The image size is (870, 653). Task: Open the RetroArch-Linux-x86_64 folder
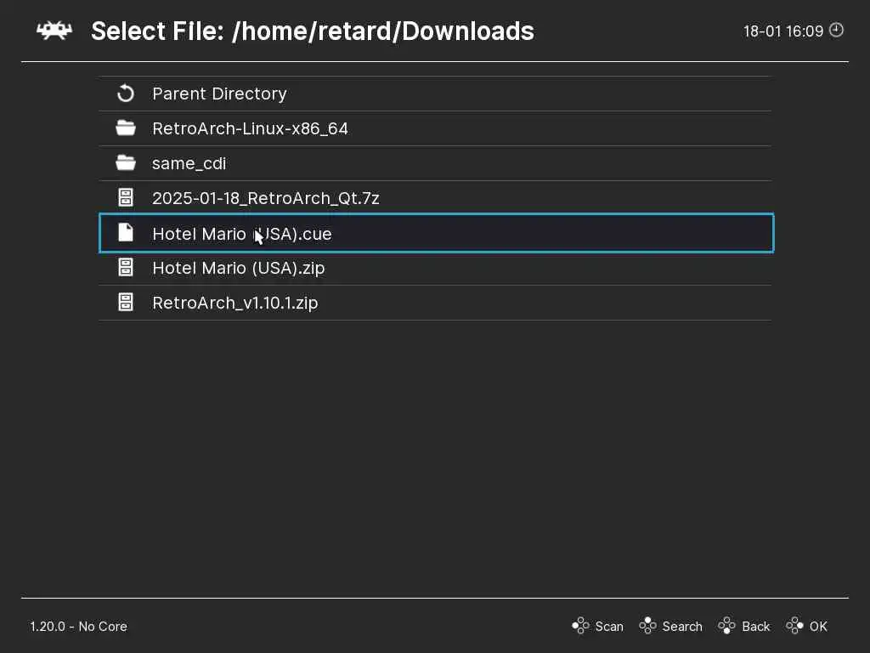point(250,128)
